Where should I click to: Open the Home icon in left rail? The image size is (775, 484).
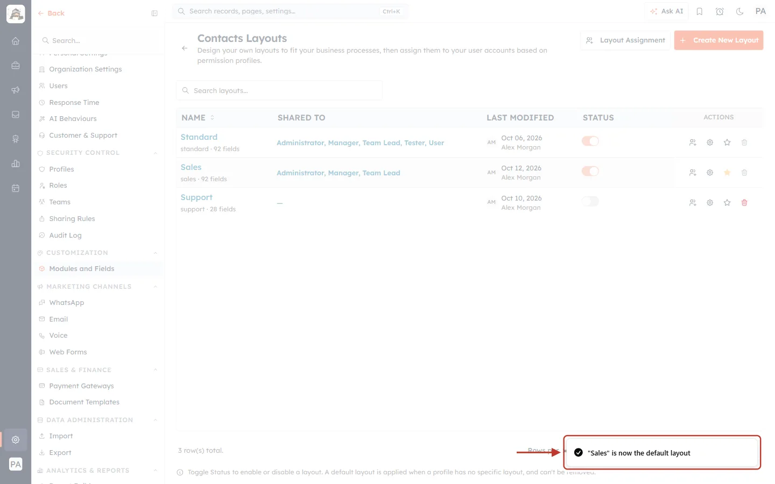[x=16, y=41]
